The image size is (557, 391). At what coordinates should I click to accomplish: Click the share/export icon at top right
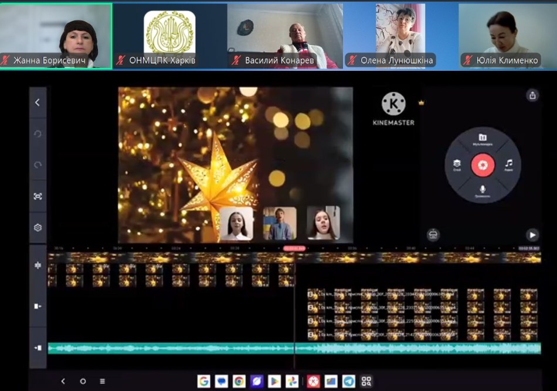pos(532,95)
